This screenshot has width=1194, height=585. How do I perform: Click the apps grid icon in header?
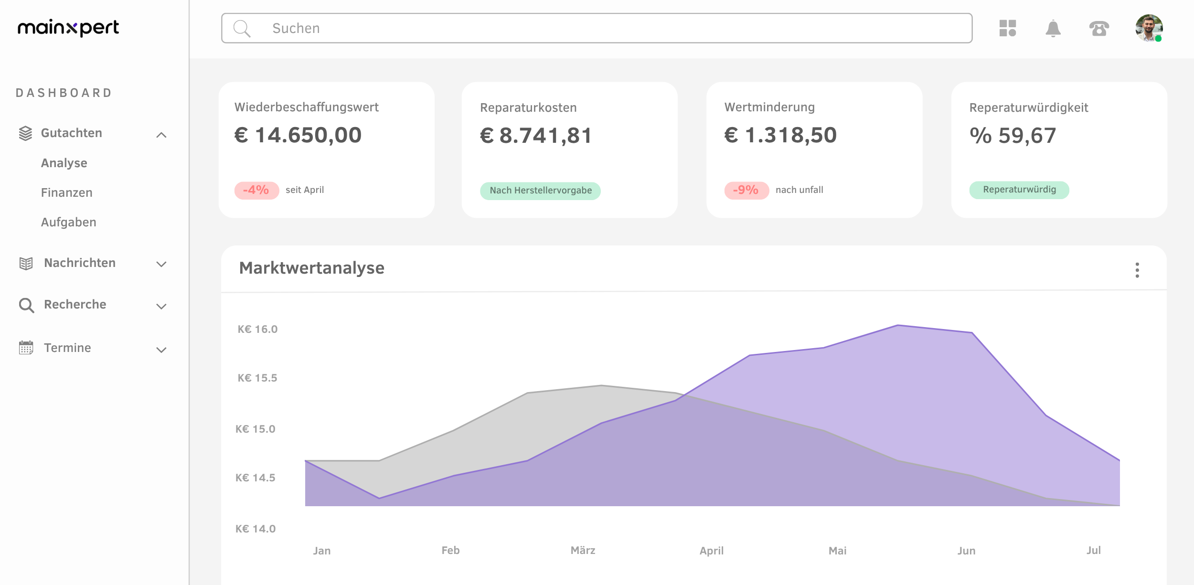point(1007,28)
